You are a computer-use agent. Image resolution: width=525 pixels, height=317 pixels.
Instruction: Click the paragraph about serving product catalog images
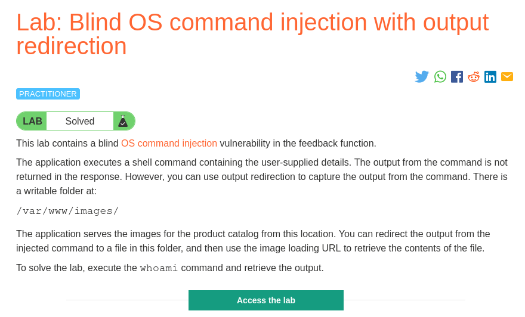[x=253, y=241]
